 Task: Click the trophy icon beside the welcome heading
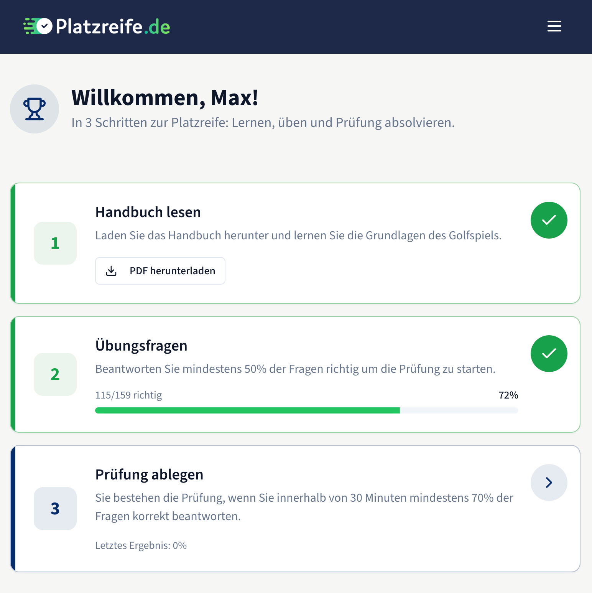pyautogui.click(x=35, y=109)
